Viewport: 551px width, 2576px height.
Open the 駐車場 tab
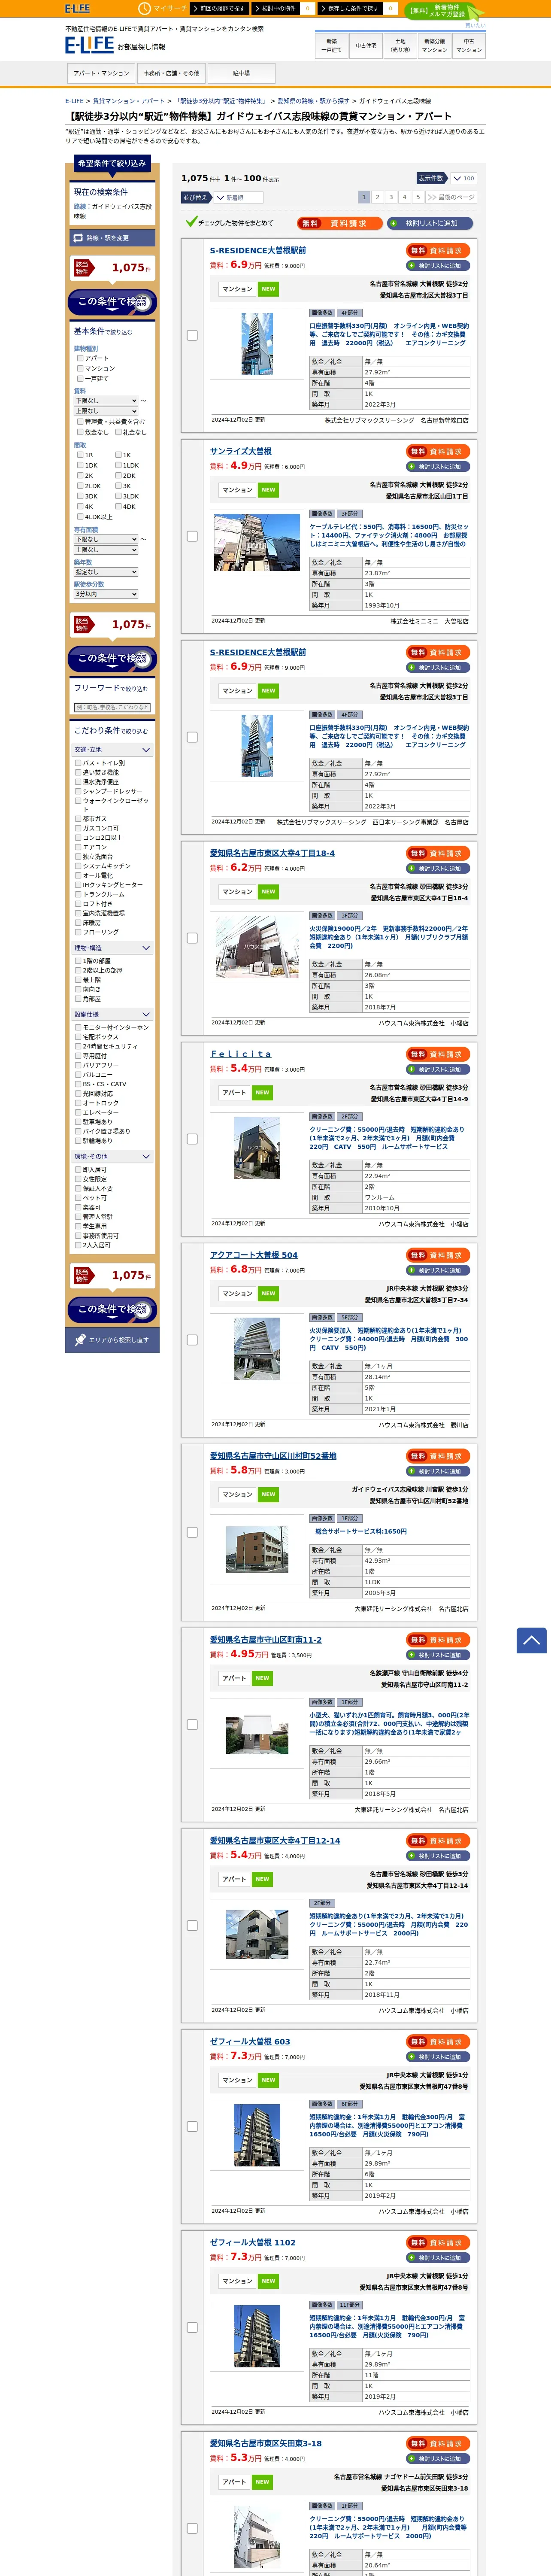coord(241,73)
